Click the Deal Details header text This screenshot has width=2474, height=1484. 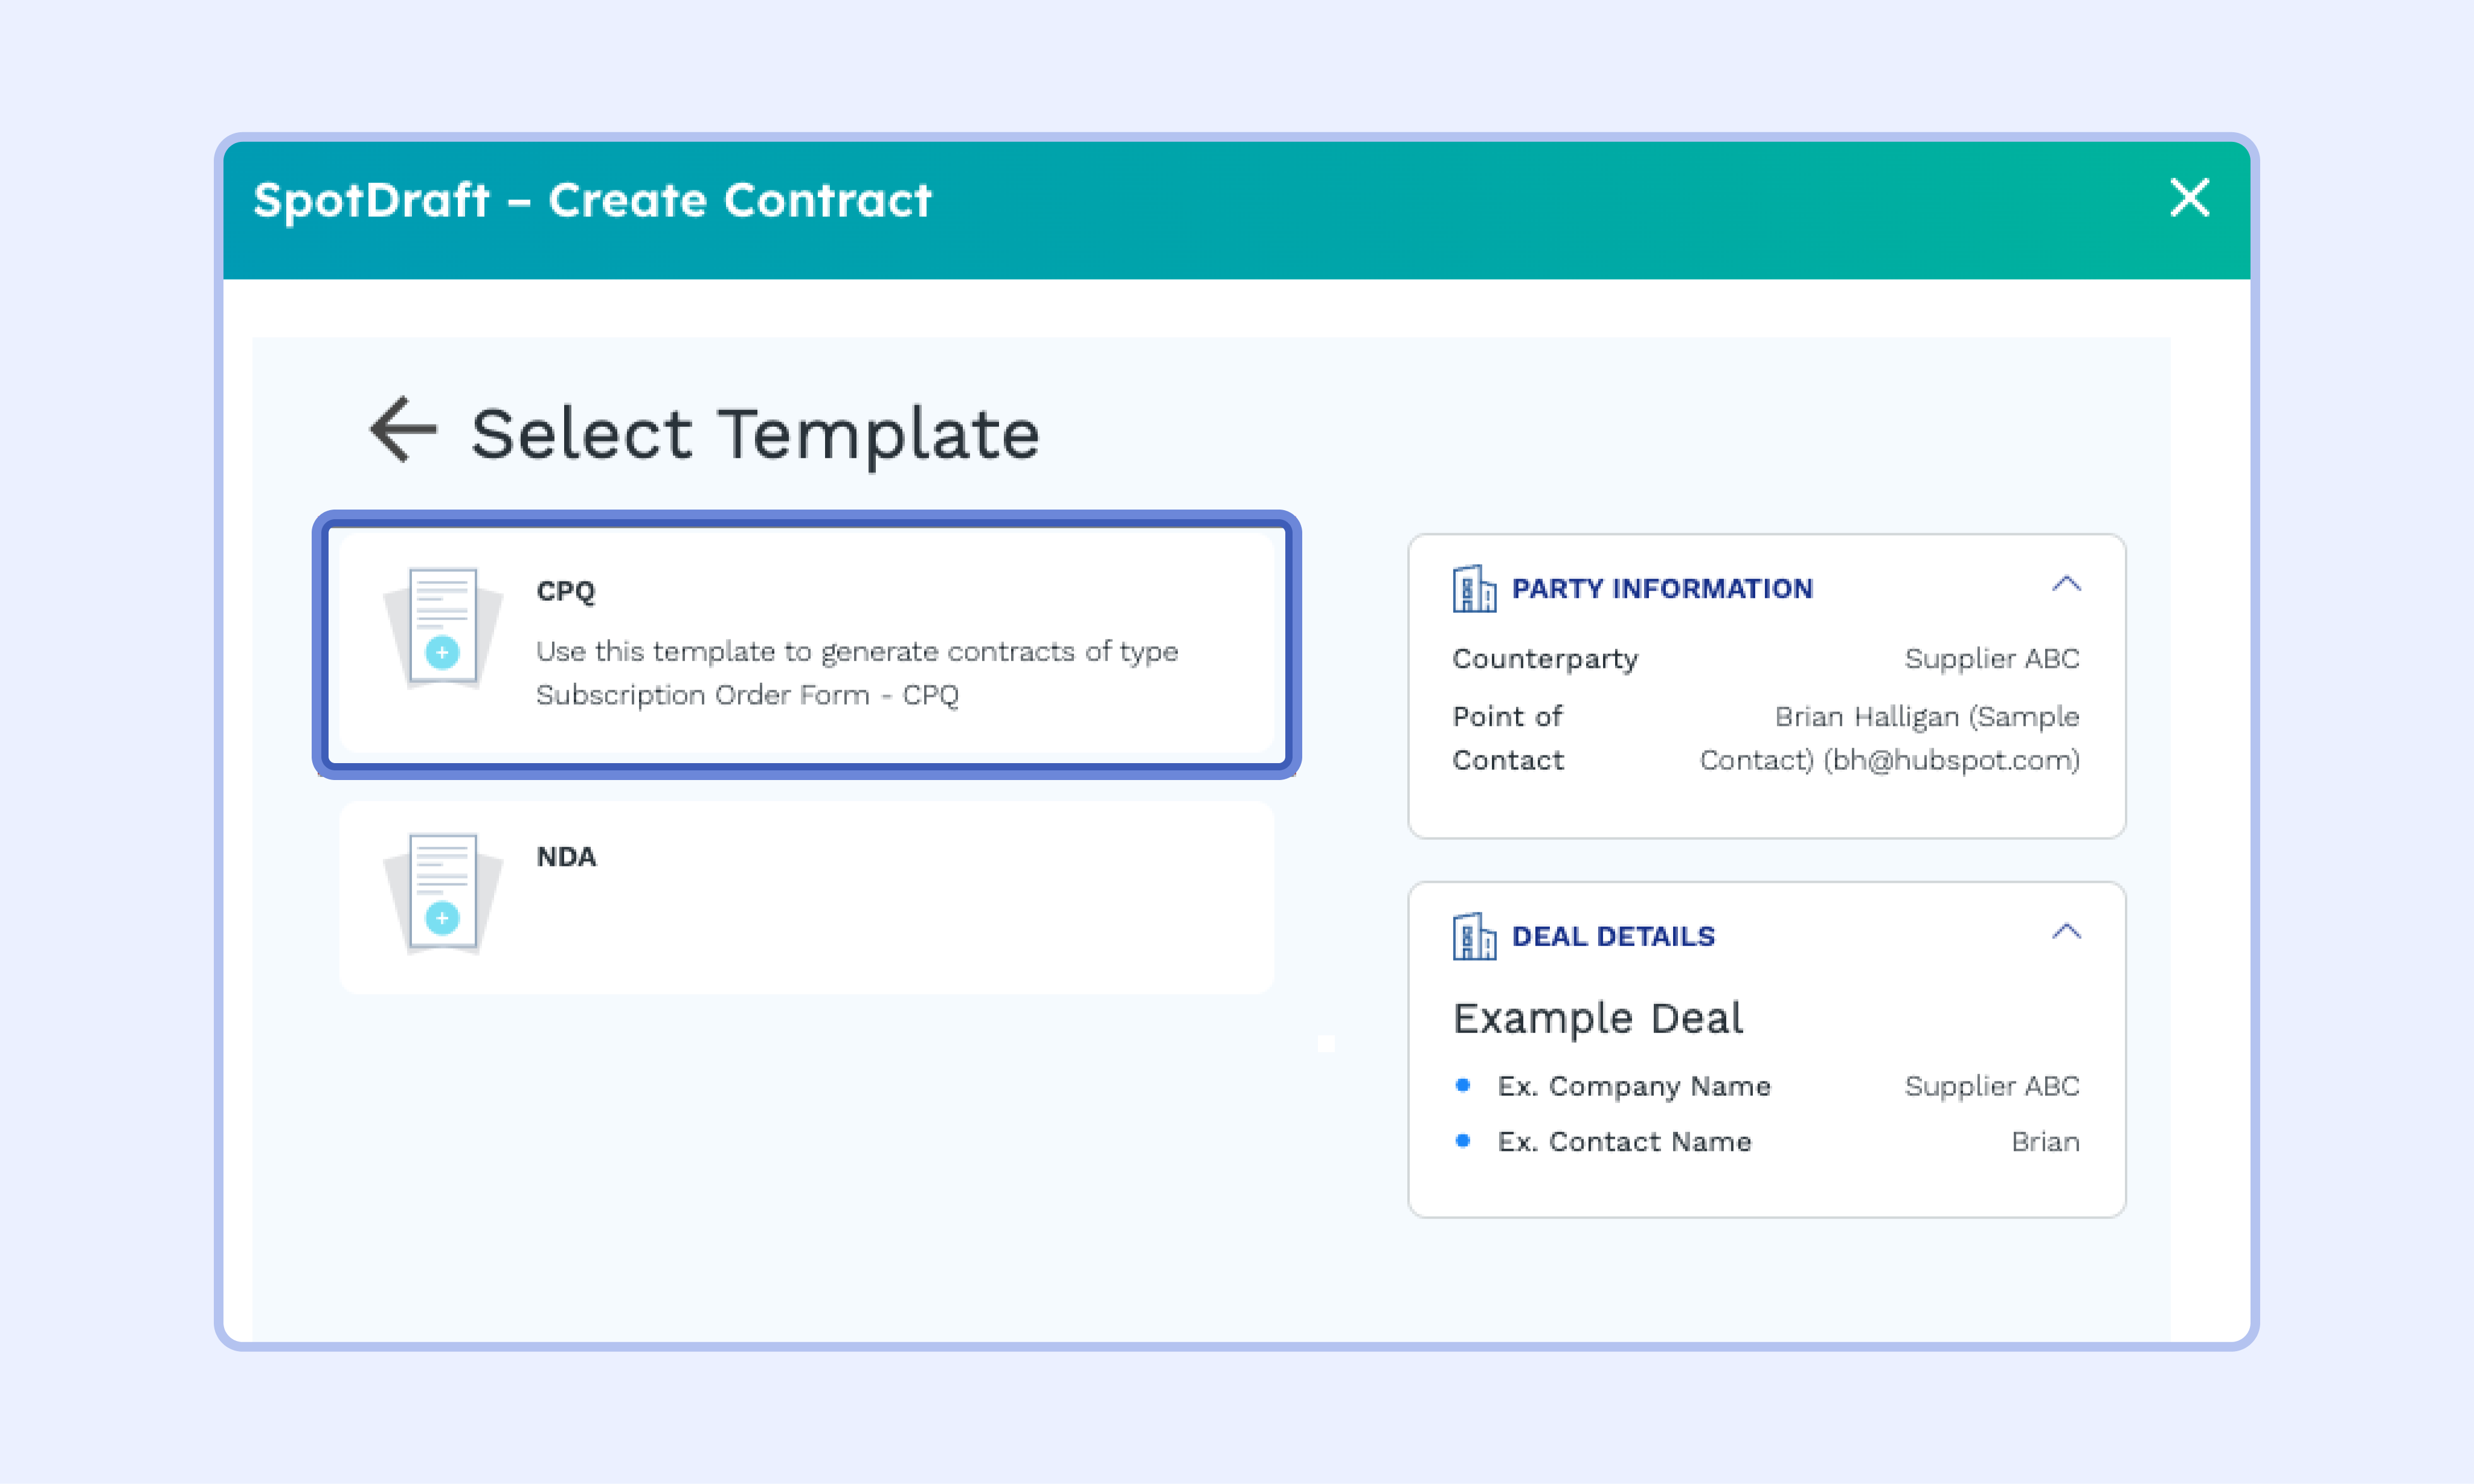[x=1613, y=937]
